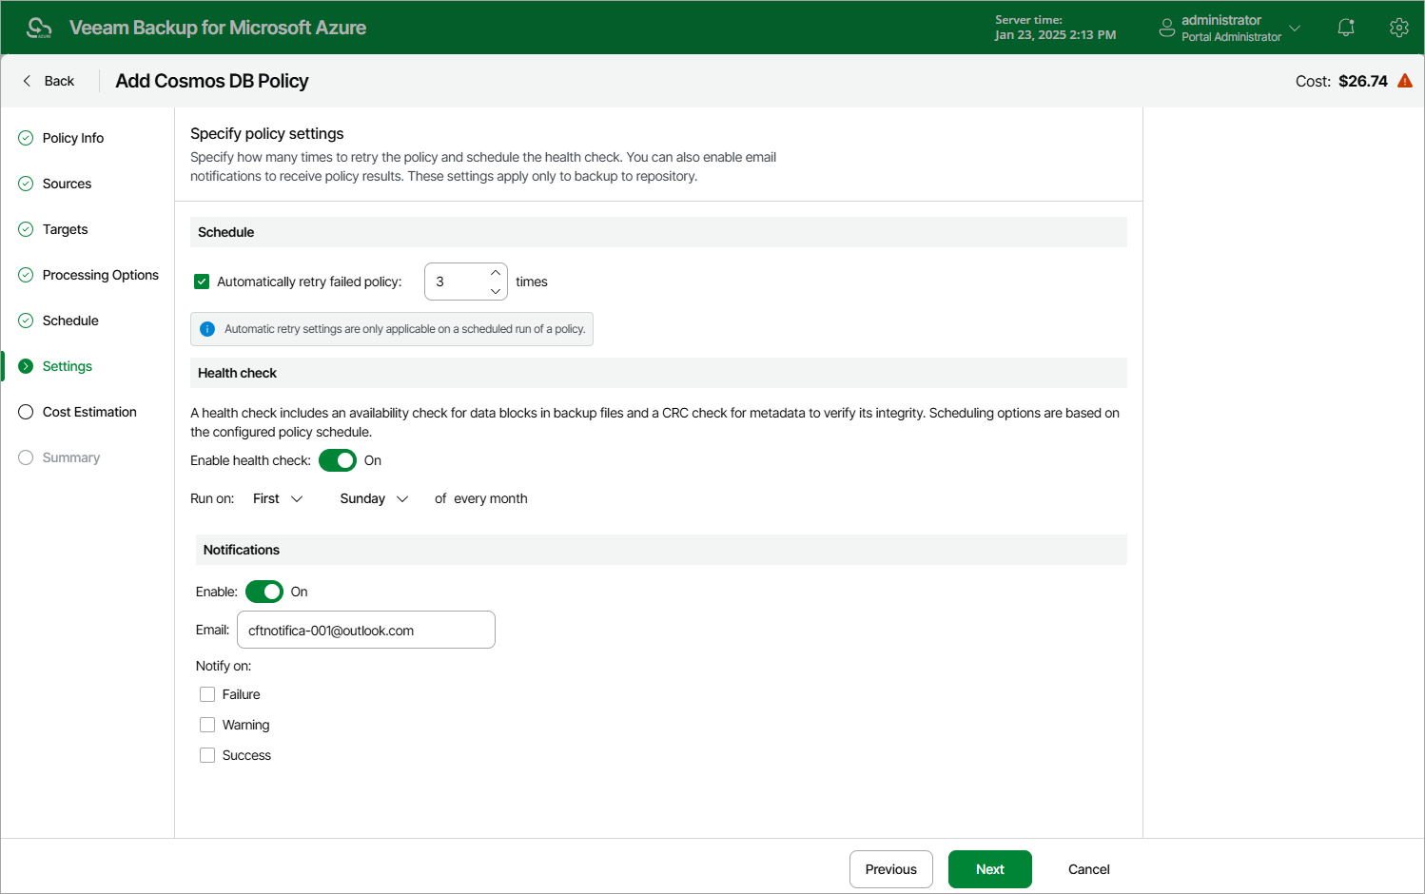Viewport: 1425px width, 894px height.
Task: Click the Targets completed checkmark icon
Action: pos(26,229)
